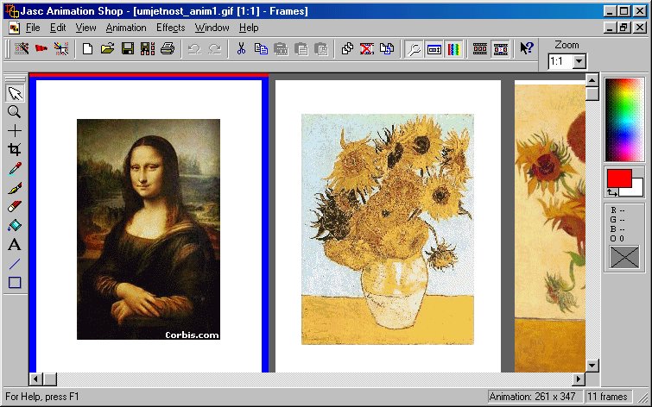
Task: Click the horizontal scrollbar right arrow
Action: [x=579, y=379]
